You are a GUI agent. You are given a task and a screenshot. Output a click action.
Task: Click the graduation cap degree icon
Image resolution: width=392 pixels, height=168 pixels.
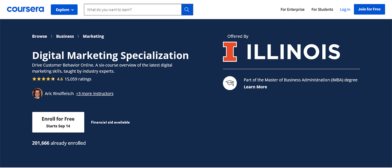pos(230,83)
